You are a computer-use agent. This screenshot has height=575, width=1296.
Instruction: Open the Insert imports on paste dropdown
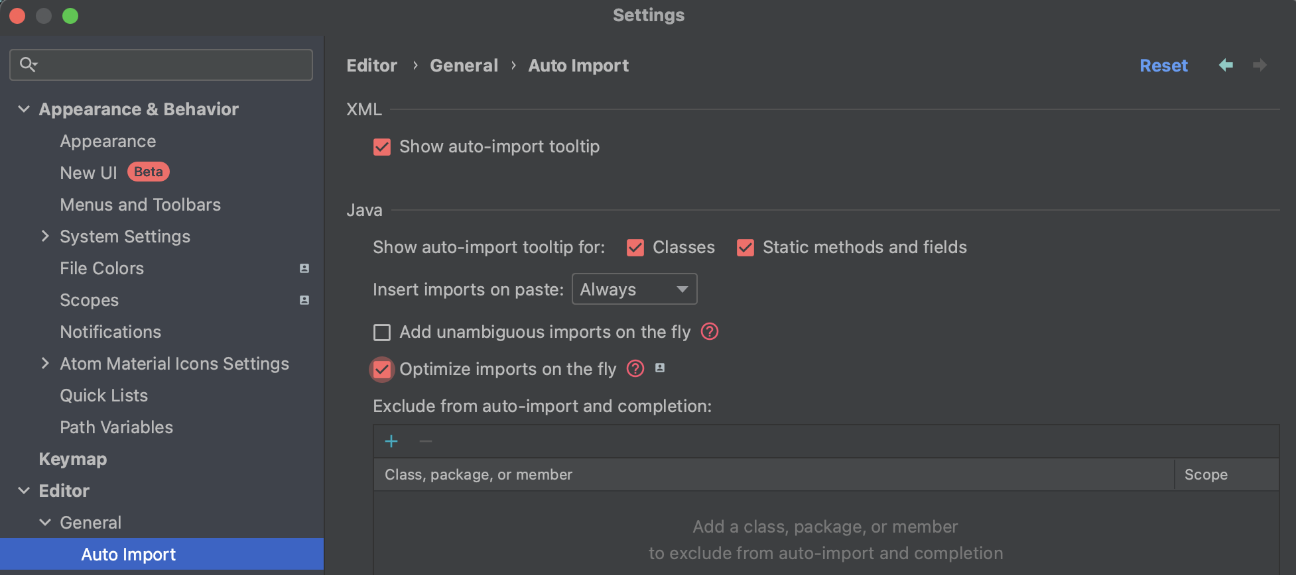click(x=634, y=289)
